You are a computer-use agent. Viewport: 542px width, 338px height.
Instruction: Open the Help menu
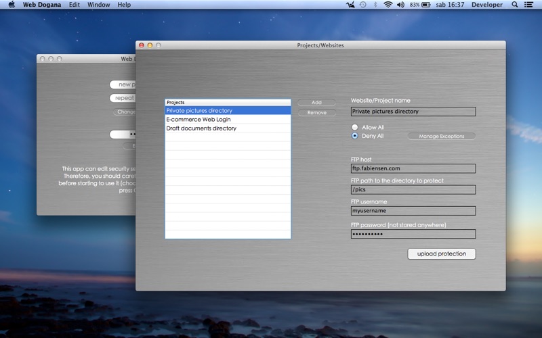pyautogui.click(x=124, y=5)
